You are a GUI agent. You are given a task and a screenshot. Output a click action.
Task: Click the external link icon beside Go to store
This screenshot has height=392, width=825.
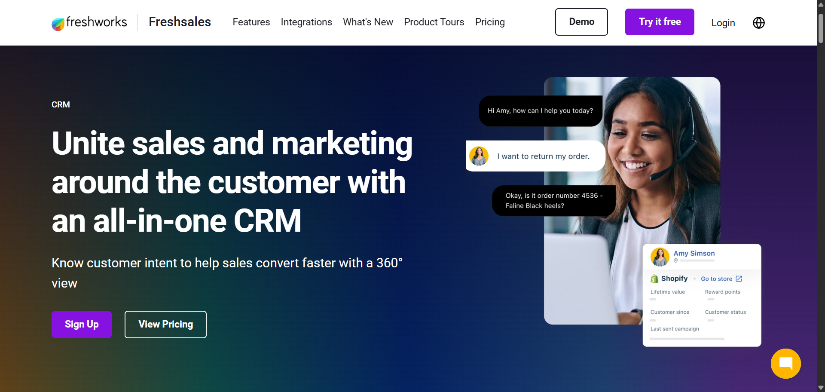(x=739, y=279)
